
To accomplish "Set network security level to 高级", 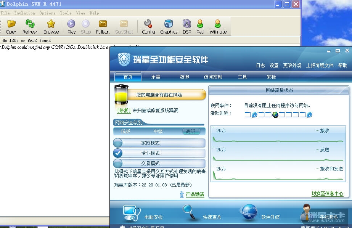I will 191,132.
